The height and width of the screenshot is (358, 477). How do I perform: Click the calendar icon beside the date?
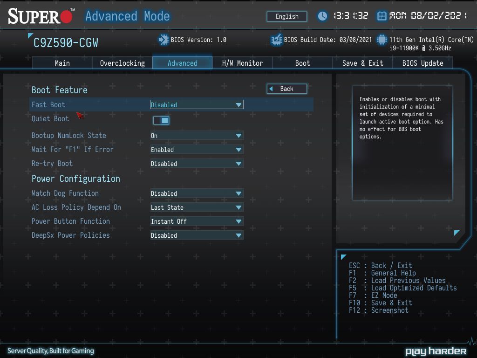tap(382, 16)
